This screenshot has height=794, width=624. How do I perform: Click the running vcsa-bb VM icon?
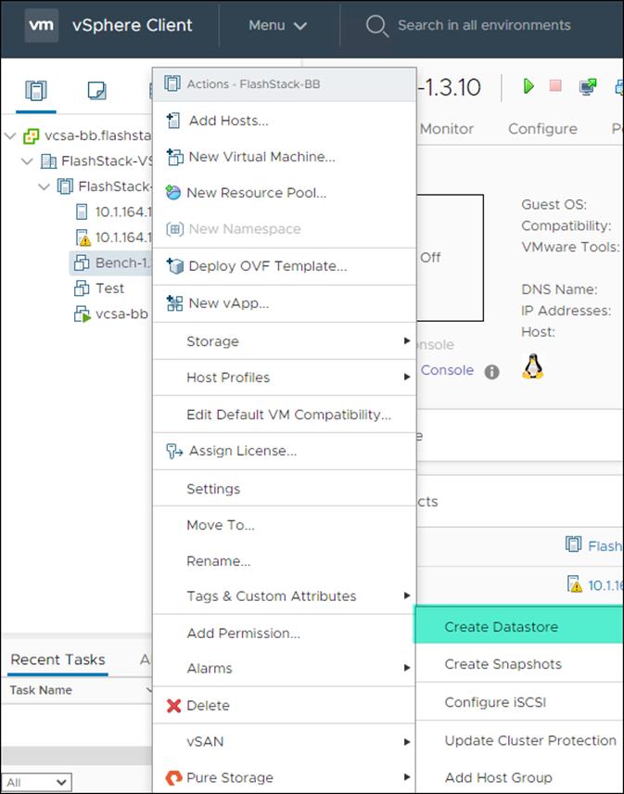[82, 314]
